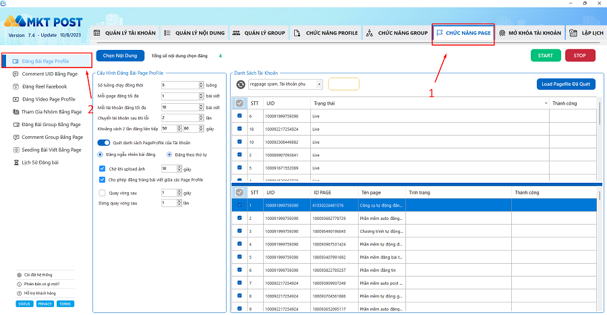The width and height of the screenshot is (607, 315).
Task: Click the document icon on Chức Năng Profile tab
Action: 297,33
